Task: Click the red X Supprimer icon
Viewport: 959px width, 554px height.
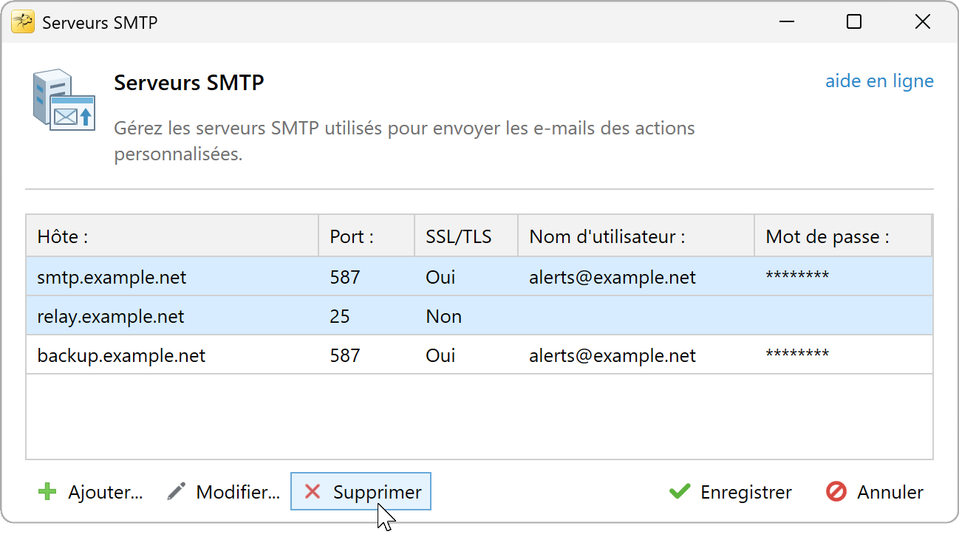Action: coord(313,492)
